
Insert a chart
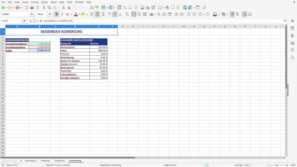[x=148, y=8]
